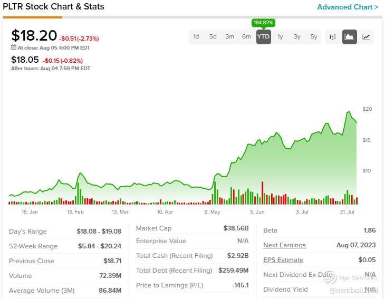Select the 1d time range
385x299 pixels.
[196, 37]
